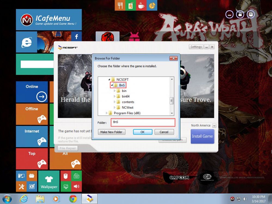
Task: Open the Wallpaper tile
Action: 49,181
